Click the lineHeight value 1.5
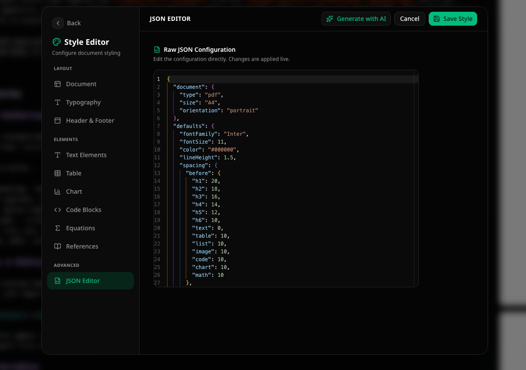 click(228, 158)
